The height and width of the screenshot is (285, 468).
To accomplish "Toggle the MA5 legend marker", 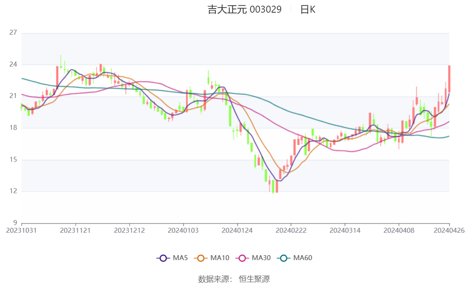I will point(163,258).
